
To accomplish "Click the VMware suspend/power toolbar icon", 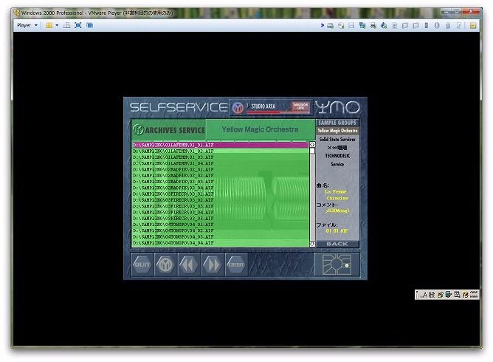I will (x=49, y=25).
